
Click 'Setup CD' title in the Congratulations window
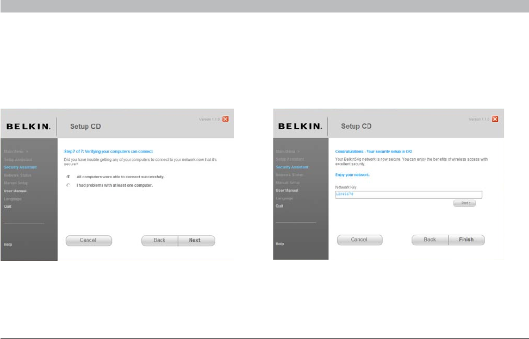pos(356,127)
